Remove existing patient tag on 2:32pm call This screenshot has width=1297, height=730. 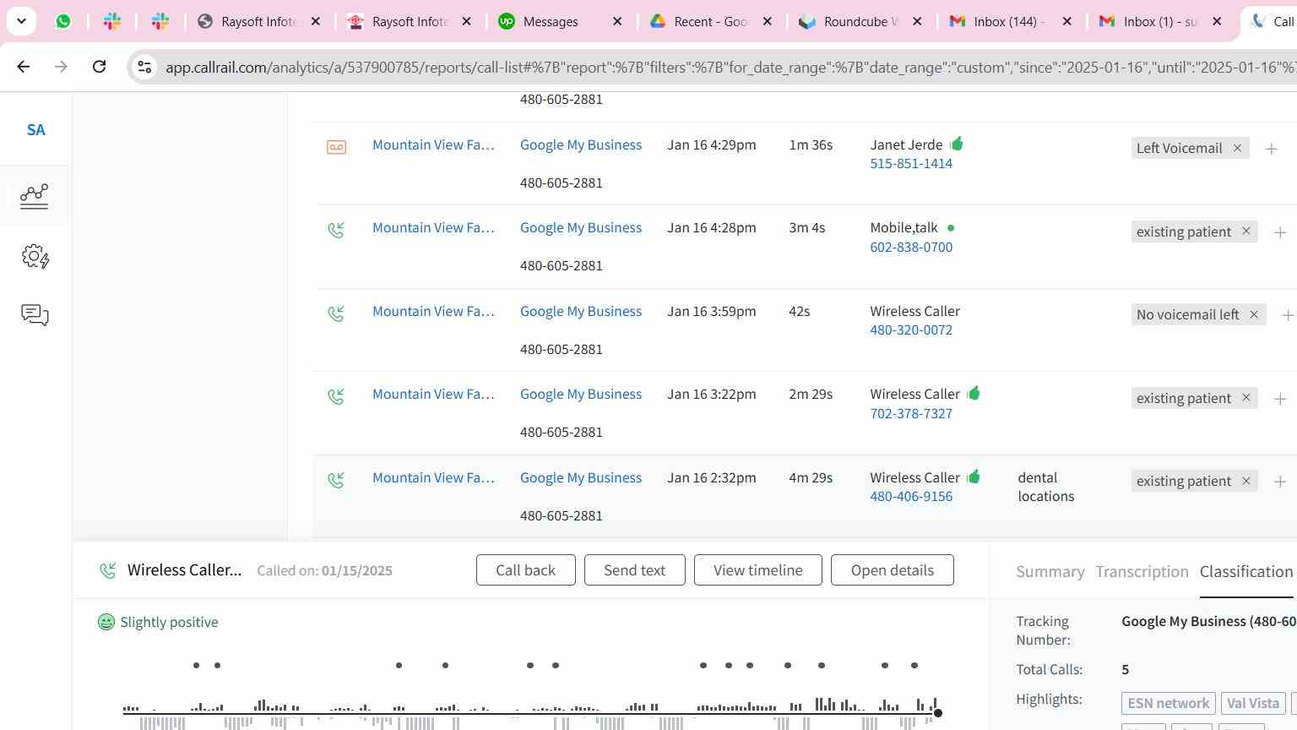point(1245,481)
